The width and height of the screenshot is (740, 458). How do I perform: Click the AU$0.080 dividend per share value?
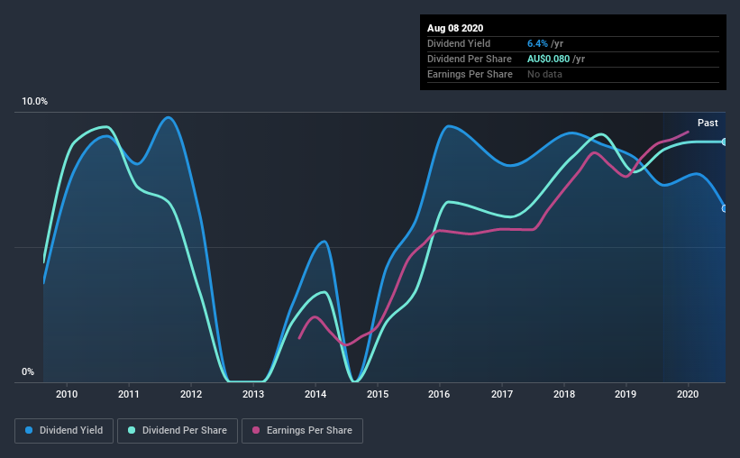(548, 59)
